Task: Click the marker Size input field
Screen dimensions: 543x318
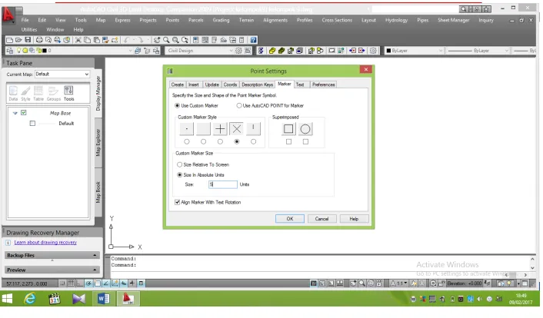Action: pyautogui.click(x=223, y=184)
